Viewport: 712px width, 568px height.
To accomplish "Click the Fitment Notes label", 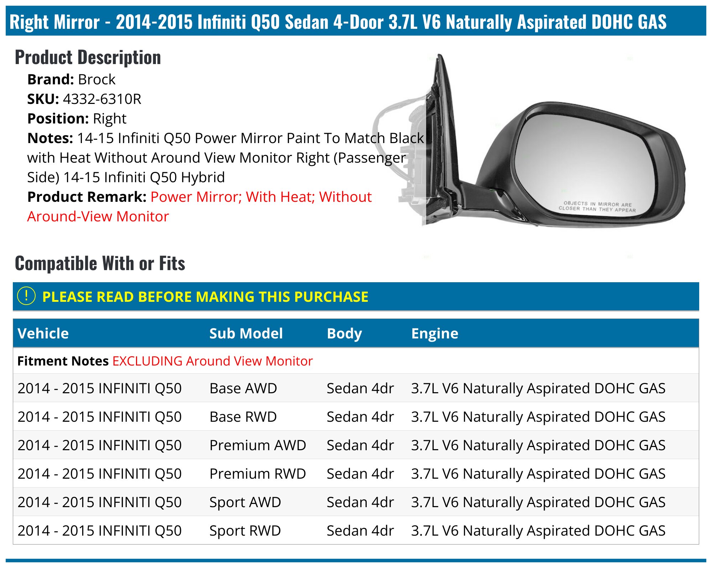I will (63, 361).
